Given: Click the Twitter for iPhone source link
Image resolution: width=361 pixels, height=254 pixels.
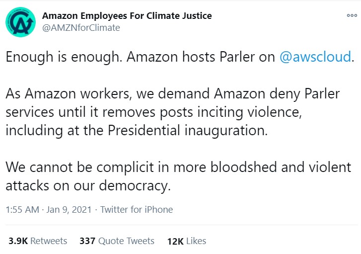Looking at the screenshot, I should coord(137,210).
